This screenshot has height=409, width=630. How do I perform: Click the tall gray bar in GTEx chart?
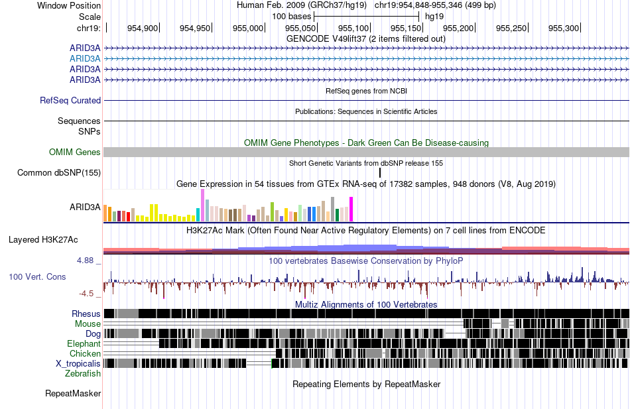[333, 209]
